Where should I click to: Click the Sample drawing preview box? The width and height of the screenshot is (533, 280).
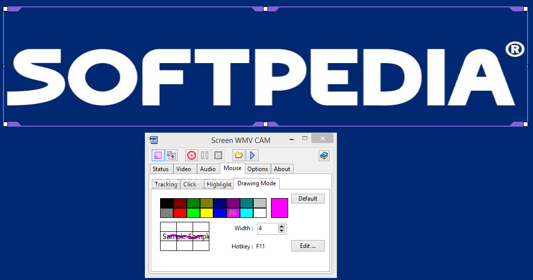[185, 237]
